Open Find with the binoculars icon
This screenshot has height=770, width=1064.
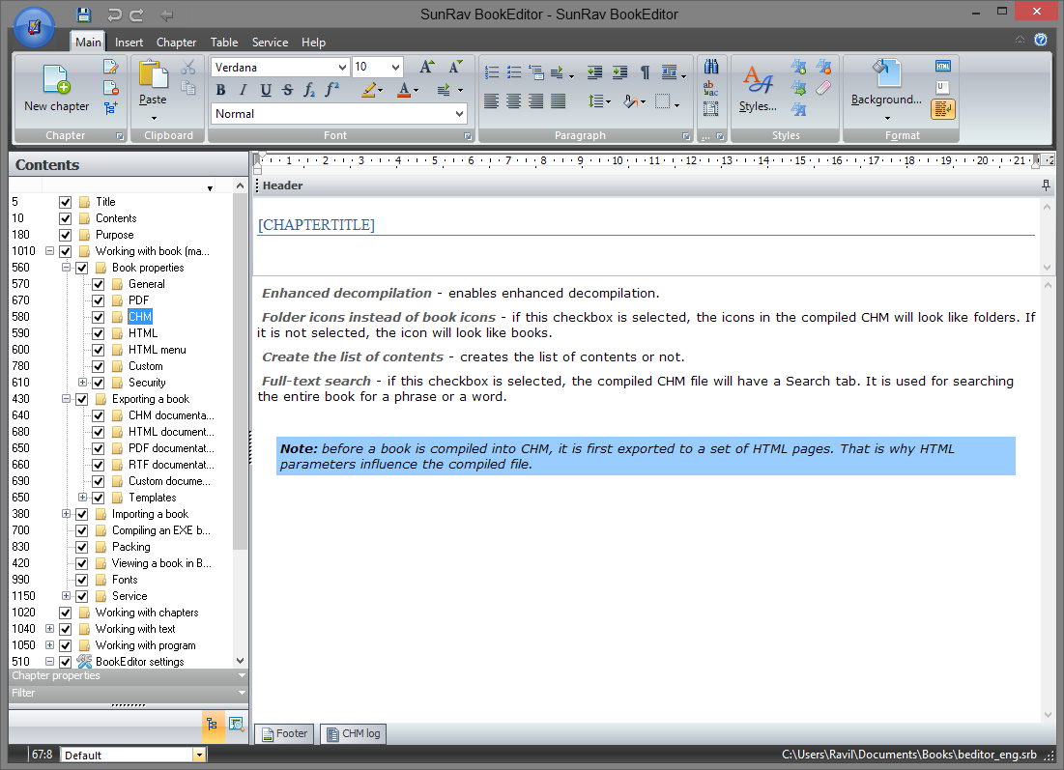coord(710,67)
